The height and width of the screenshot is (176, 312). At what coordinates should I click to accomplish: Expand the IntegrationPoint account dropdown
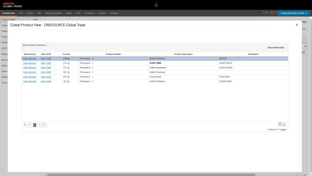[294, 13]
